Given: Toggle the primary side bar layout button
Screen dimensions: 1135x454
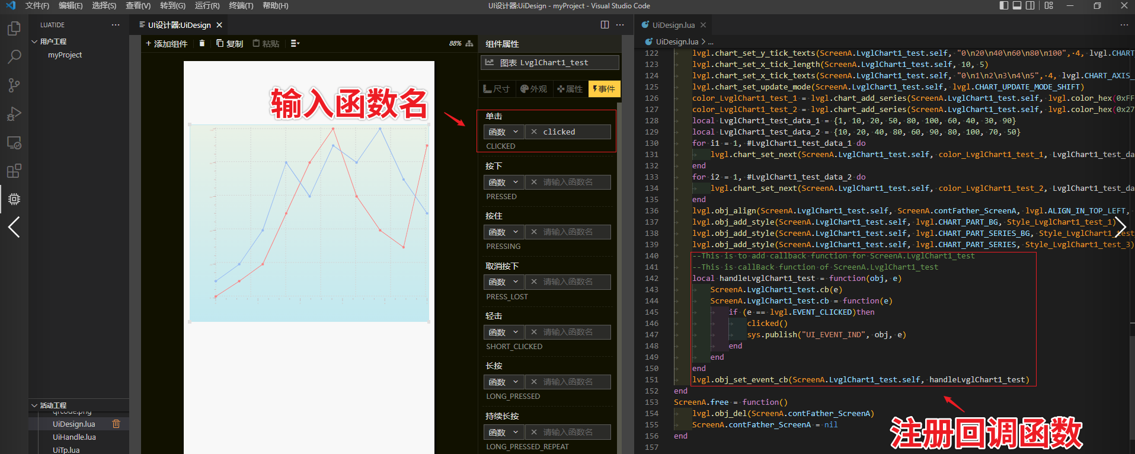Looking at the screenshot, I should point(1003,6).
